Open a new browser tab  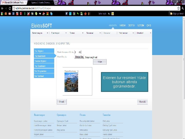coord(56,3)
